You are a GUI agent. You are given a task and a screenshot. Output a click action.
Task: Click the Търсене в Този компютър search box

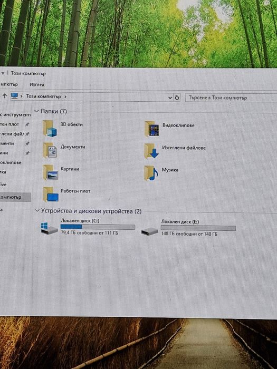(x=231, y=98)
